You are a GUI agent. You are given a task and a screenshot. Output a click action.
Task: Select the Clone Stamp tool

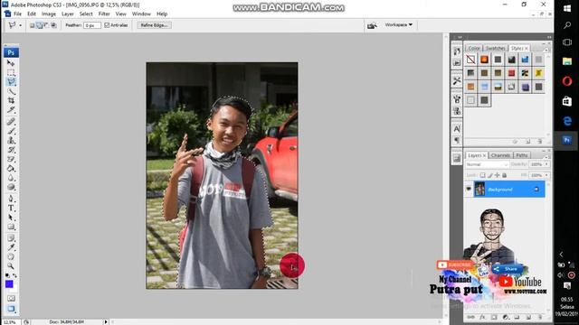pyautogui.click(x=11, y=141)
